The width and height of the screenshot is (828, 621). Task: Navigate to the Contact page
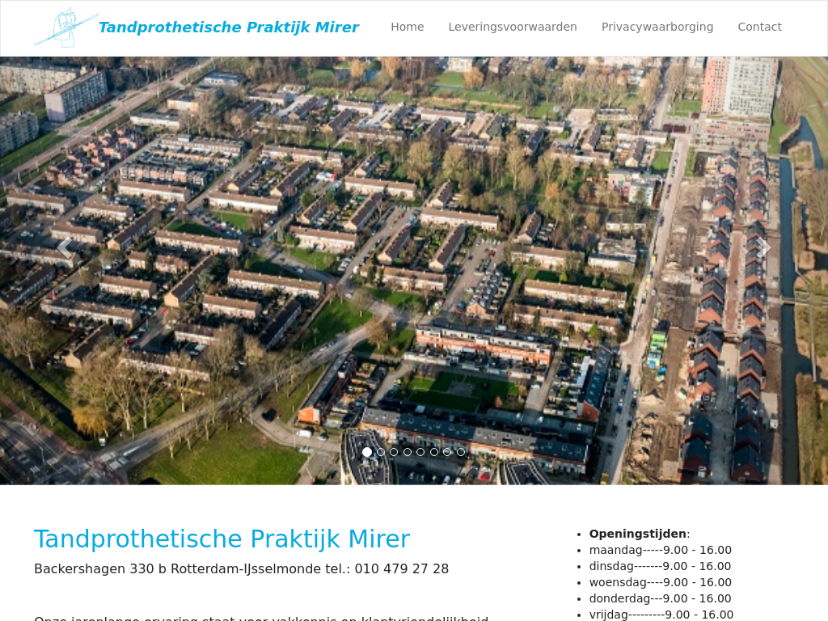tap(759, 27)
